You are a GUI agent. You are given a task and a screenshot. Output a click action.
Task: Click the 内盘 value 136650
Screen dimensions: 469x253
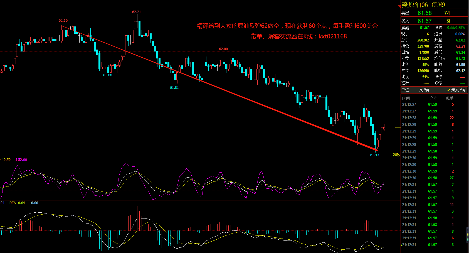click(423, 71)
